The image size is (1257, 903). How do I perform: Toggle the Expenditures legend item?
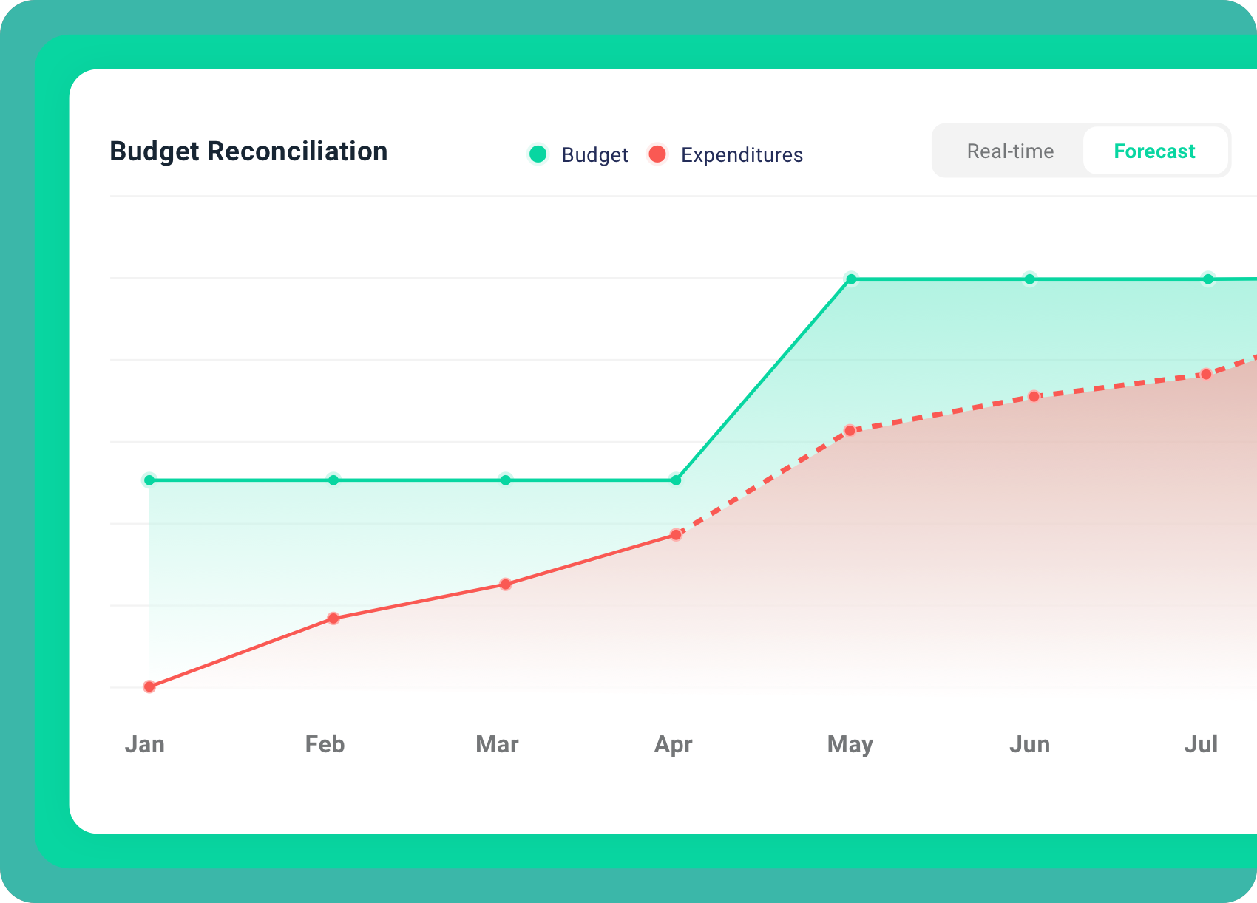(x=725, y=154)
